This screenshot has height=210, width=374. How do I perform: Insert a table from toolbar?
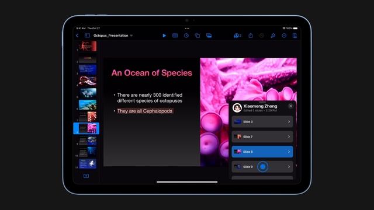tap(175, 36)
